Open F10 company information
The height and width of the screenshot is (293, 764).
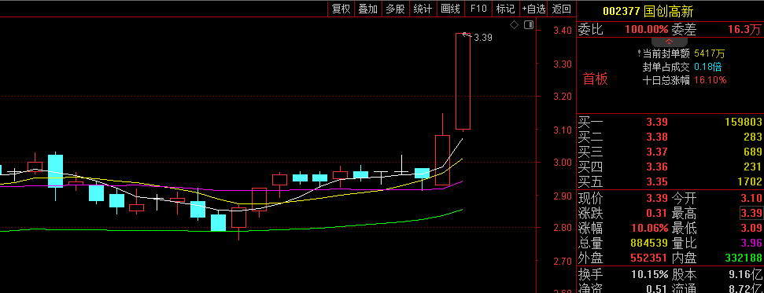tap(478, 9)
